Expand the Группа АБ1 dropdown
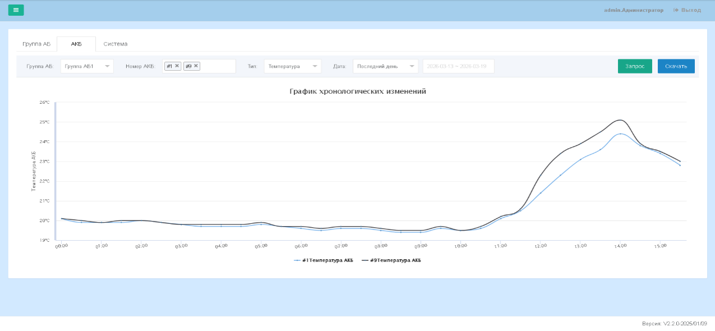This screenshot has height=331, width=715. click(x=87, y=66)
